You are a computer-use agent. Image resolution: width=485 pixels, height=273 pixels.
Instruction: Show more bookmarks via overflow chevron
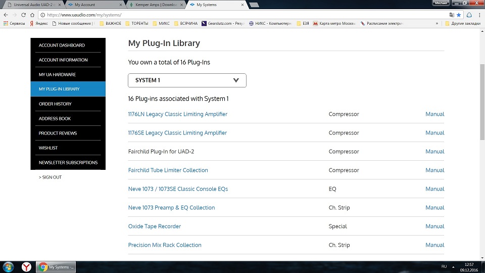437,23
